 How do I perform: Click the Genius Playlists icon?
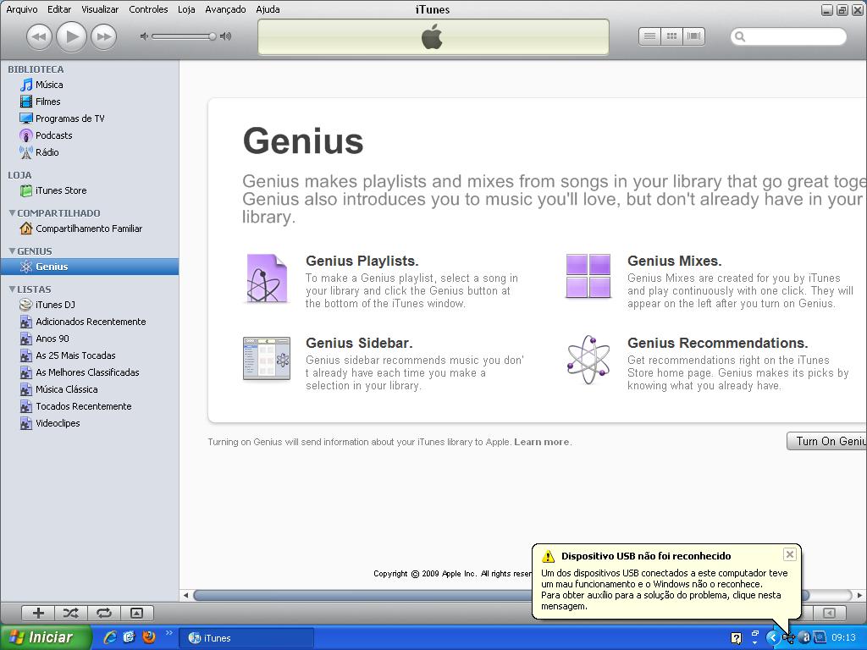click(267, 278)
